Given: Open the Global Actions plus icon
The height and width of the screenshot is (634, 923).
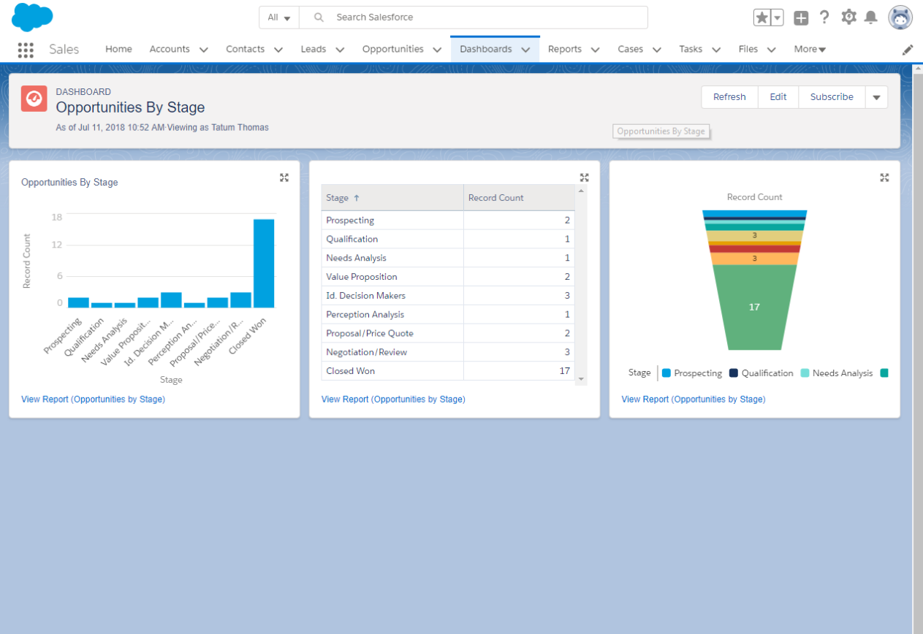Looking at the screenshot, I should tap(801, 18).
